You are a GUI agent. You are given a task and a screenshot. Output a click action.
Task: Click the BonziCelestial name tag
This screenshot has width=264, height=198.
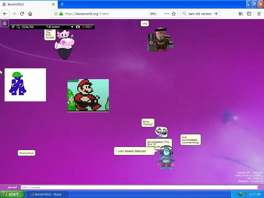point(159,143)
